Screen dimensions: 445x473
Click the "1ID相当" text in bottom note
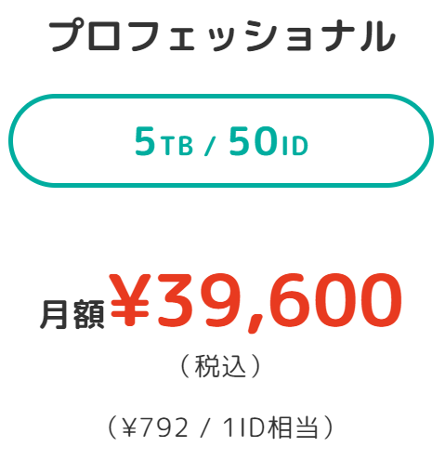coord(270,427)
